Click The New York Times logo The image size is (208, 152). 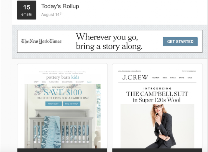[41, 41]
